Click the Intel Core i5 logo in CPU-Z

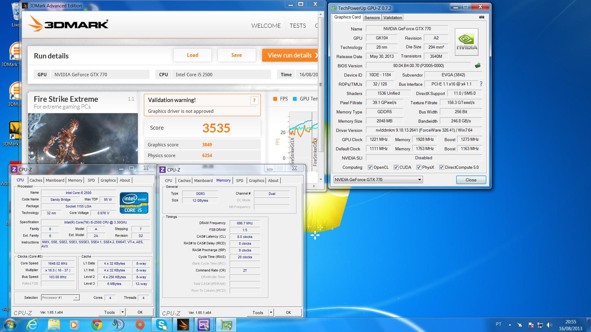tap(134, 203)
